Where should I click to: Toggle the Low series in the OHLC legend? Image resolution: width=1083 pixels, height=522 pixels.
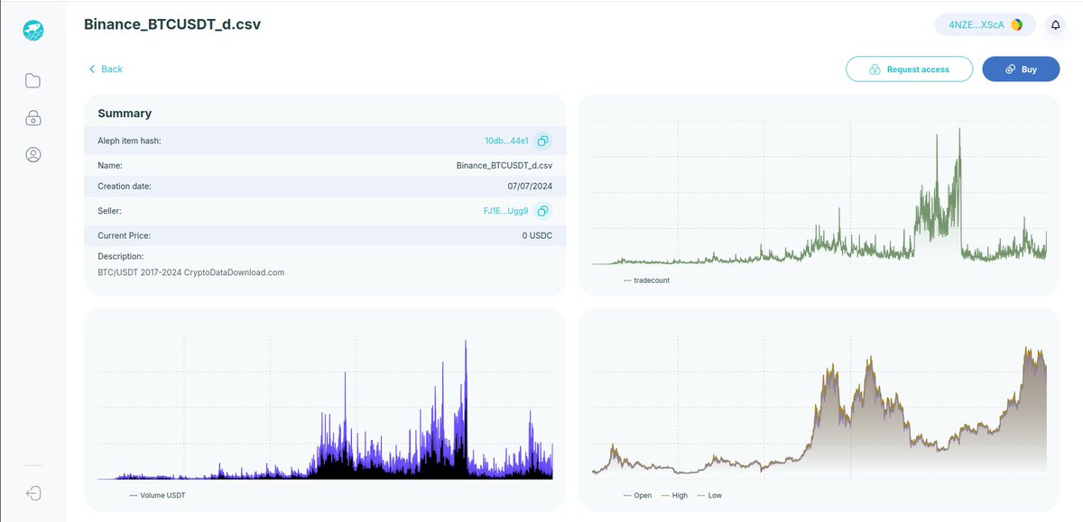pyautogui.click(x=710, y=495)
